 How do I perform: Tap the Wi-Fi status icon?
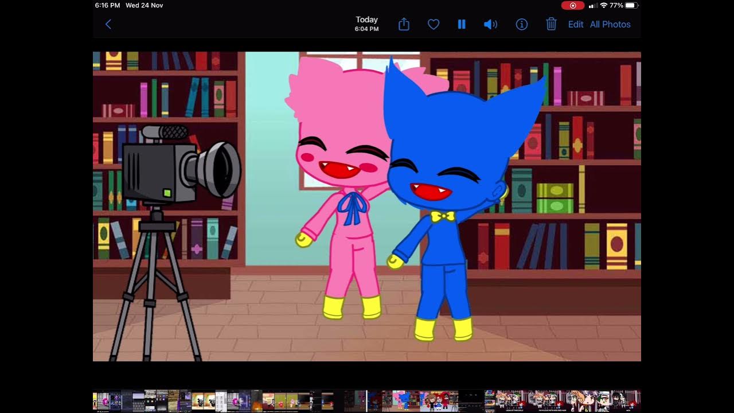pos(603,5)
